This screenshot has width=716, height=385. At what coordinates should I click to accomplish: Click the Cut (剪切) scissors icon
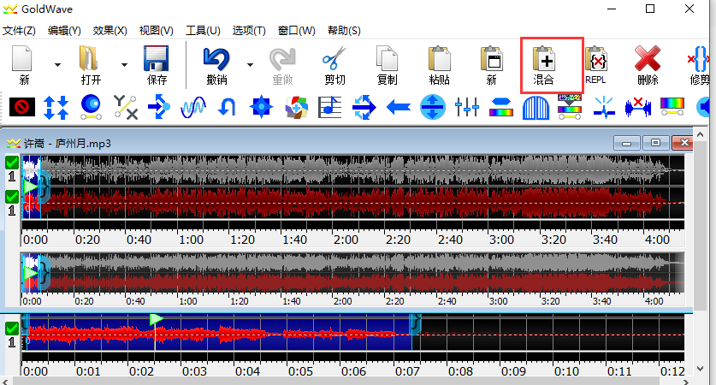click(334, 64)
